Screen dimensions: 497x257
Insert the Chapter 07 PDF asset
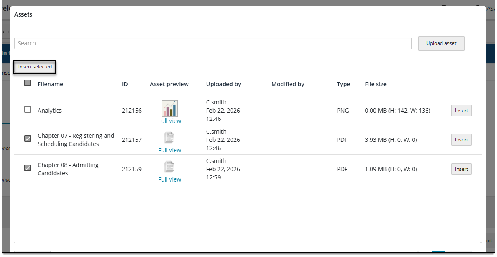click(x=461, y=140)
